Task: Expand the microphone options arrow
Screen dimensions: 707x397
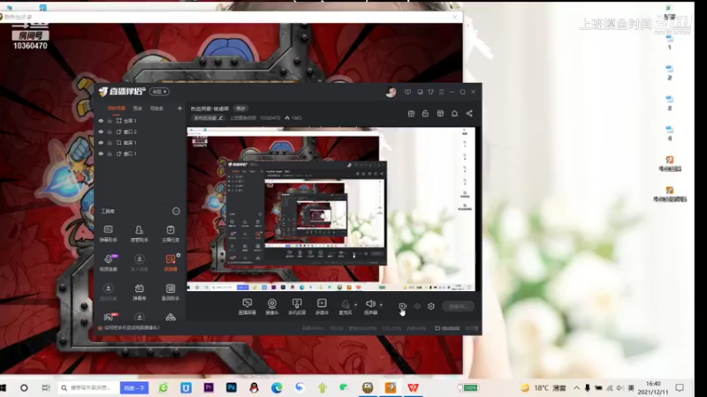Action: (356, 304)
